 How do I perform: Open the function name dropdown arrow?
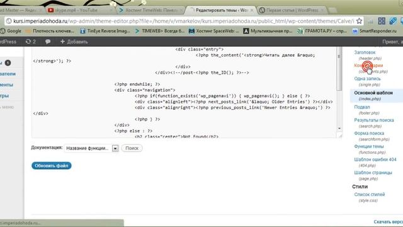coord(115,148)
